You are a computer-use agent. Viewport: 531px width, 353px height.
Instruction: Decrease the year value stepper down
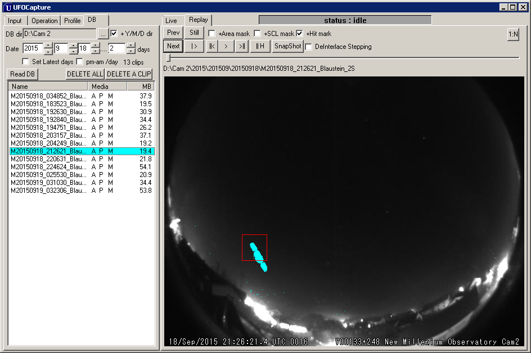tap(48, 52)
